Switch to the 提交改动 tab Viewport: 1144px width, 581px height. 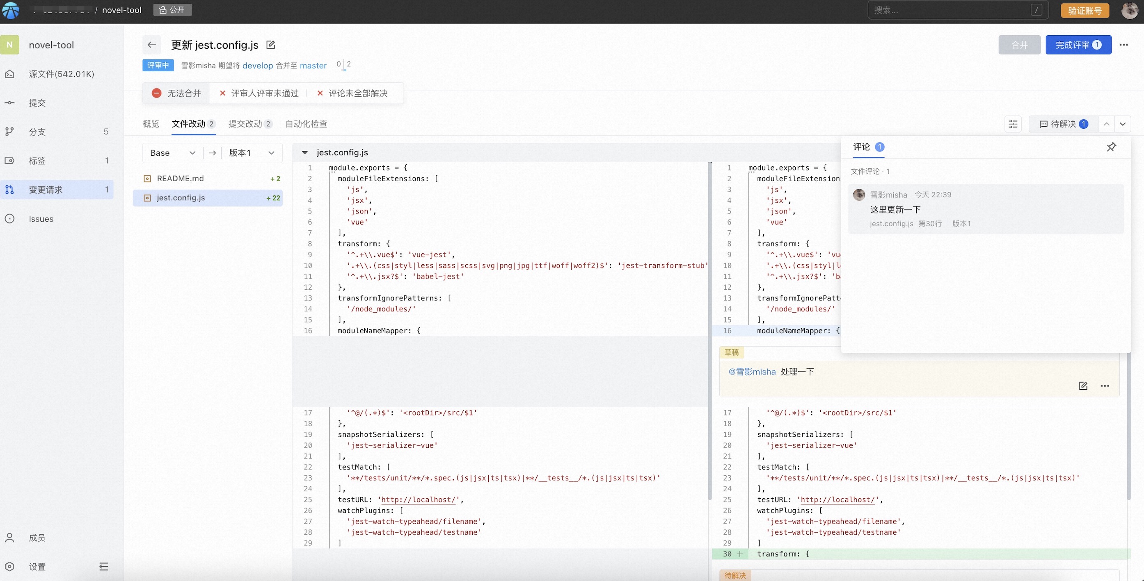[x=250, y=124]
